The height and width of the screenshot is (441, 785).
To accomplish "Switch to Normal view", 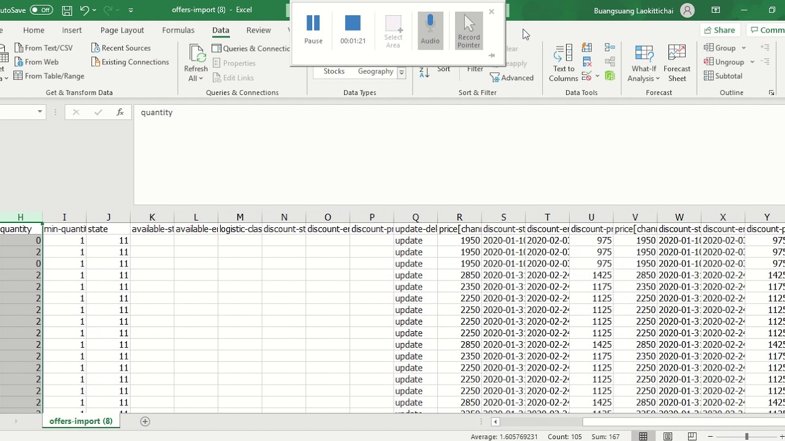I will (643, 437).
